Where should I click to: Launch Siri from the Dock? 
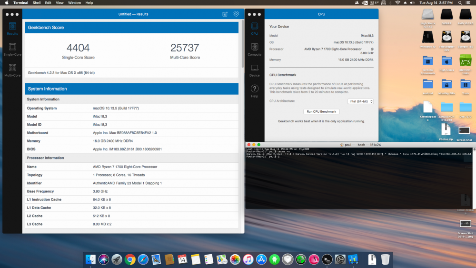pyautogui.click(x=103, y=259)
